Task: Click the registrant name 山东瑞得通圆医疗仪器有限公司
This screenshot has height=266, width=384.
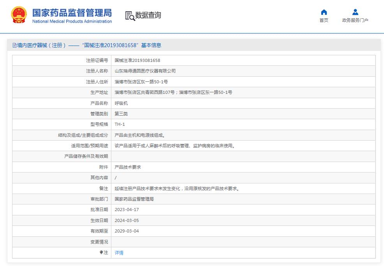Action: tap(145, 71)
